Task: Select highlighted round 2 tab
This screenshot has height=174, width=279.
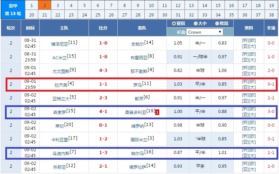Action: [x=45, y=5]
